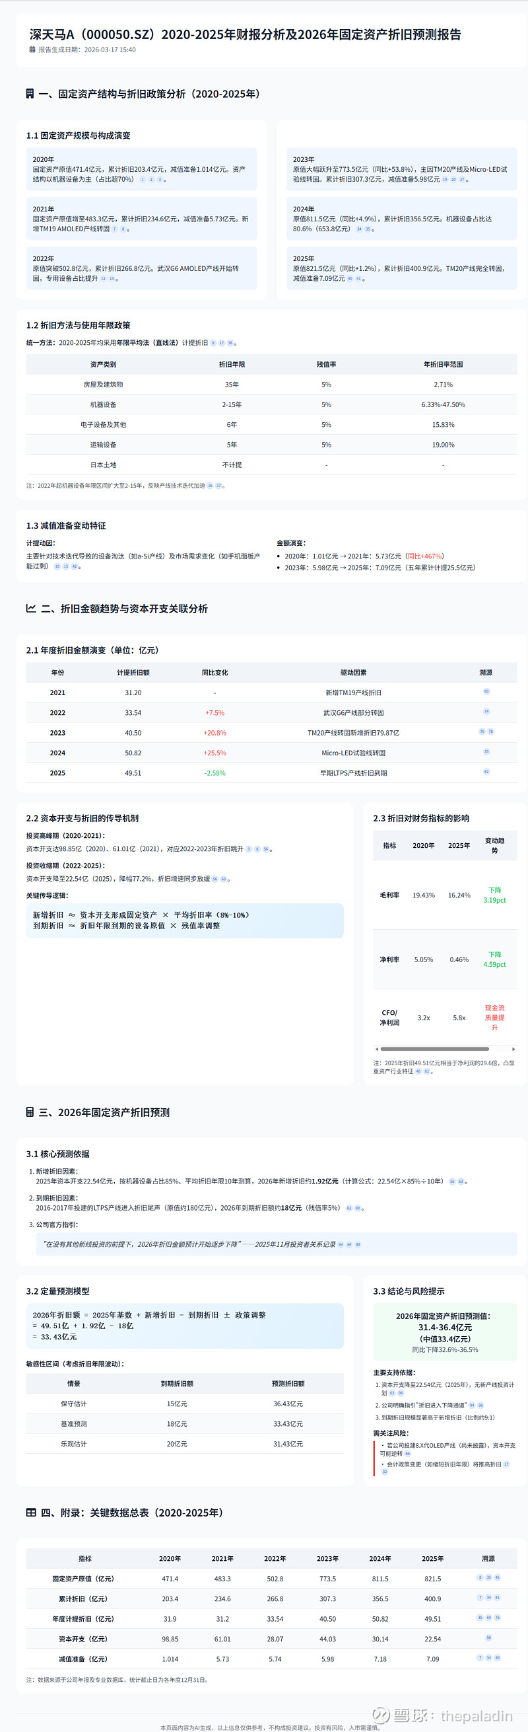Open citation 34 in the 2024年 card

pos(359,229)
